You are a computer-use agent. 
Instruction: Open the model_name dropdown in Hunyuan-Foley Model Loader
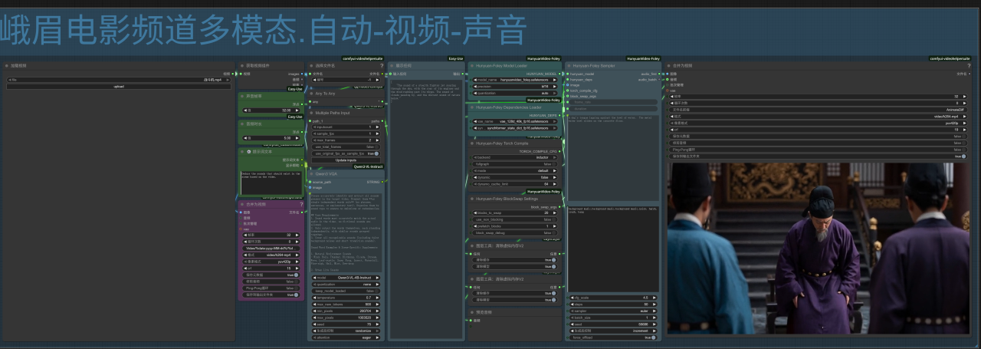pyautogui.click(x=516, y=80)
